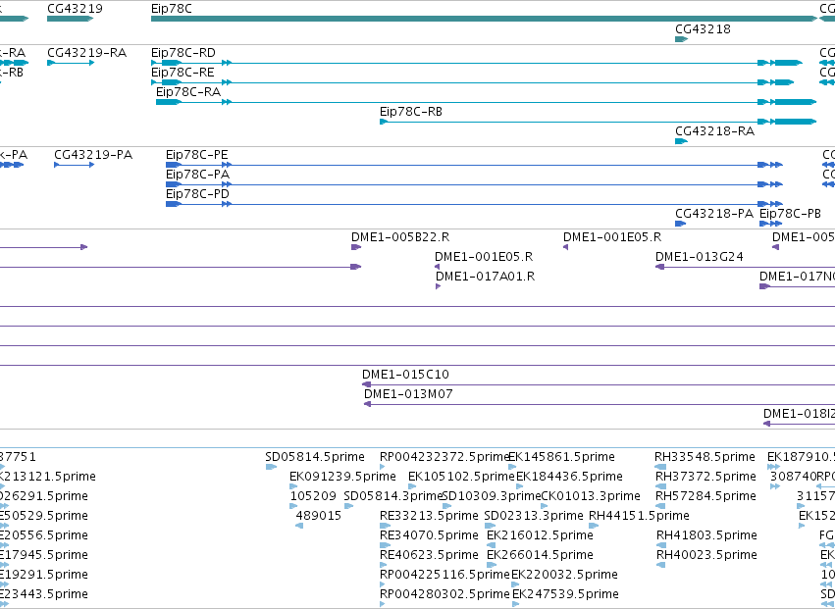This screenshot has width=835, height=609.
Task: Select the Eip78C-PD protein label
Action: 197,194
